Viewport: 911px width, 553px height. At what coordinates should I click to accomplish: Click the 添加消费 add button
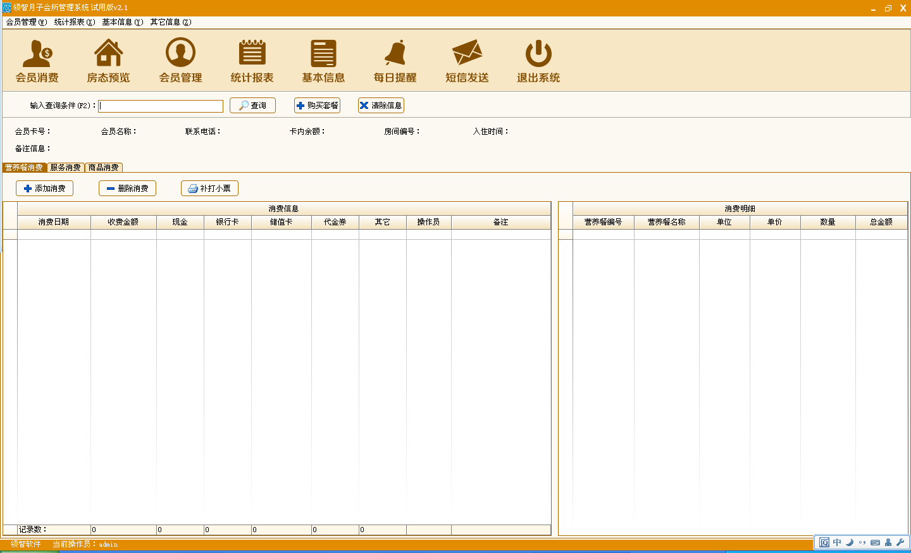(44, 189)
